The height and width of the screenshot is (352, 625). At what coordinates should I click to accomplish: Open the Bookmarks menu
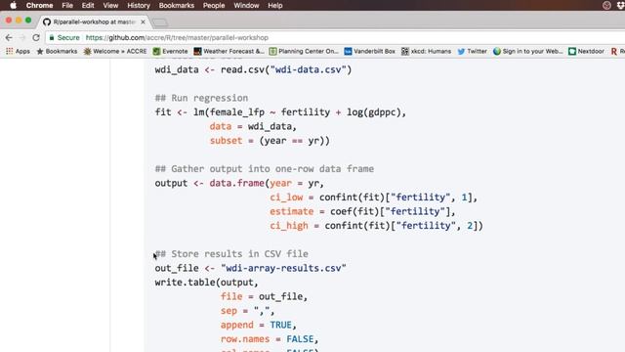point(177,5)
